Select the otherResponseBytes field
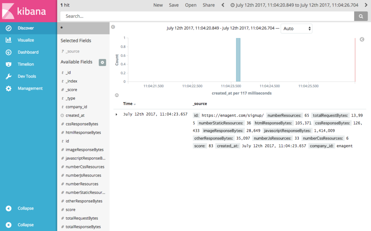Screen dimensions: 371x231 pyautogui.click(x=84, y=201)
